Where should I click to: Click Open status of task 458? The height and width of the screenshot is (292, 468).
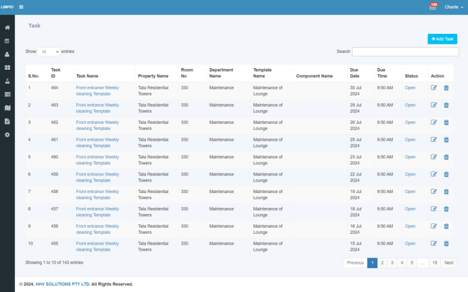click(x=410, y=192)
